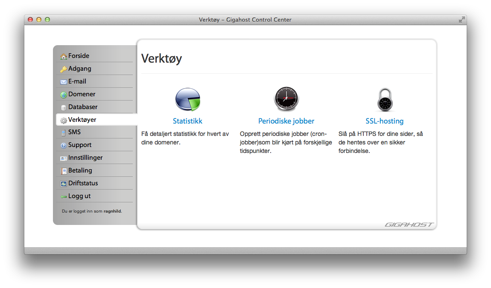Open the Statistikk link
Image resolution: width=491 pixels, height=288 pixels.
pyautogui.click(x=187, y=121)
